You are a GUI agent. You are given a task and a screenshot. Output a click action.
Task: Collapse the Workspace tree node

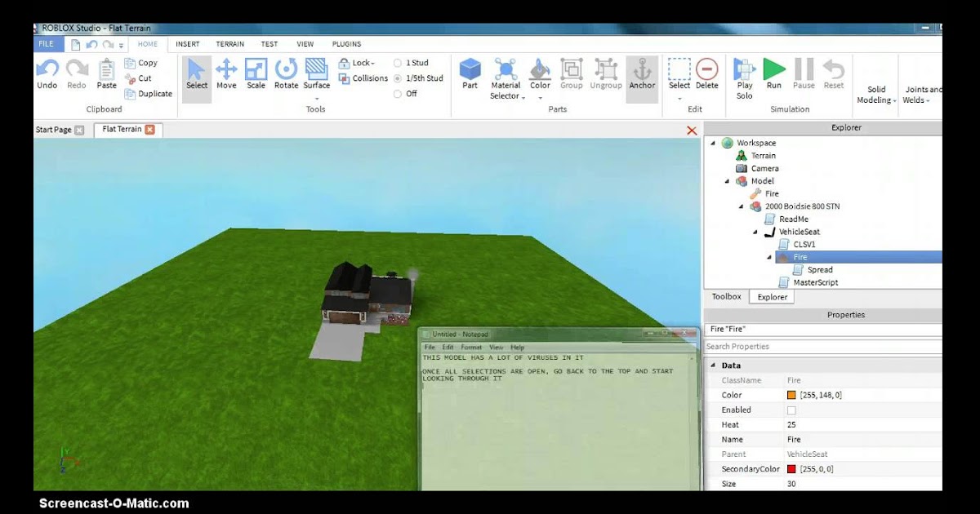(712, 143)
